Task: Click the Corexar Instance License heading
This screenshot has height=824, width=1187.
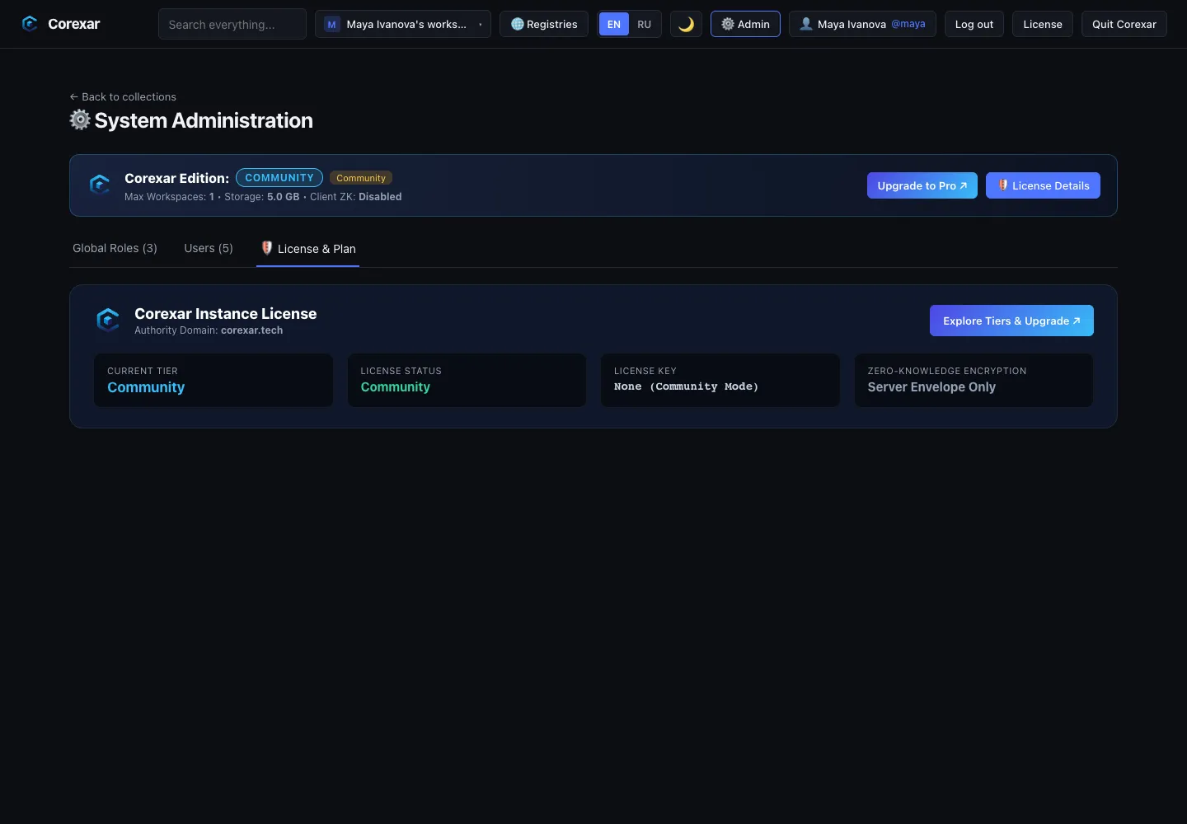Action: coord(226,313)
